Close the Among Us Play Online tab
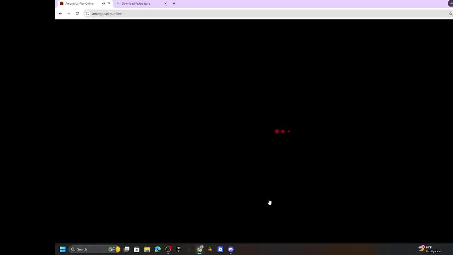Viewport: 453px width, 255px height. click(109, 4)
